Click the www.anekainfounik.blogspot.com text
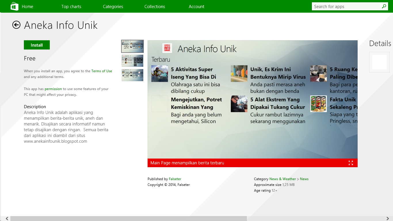 56,141
